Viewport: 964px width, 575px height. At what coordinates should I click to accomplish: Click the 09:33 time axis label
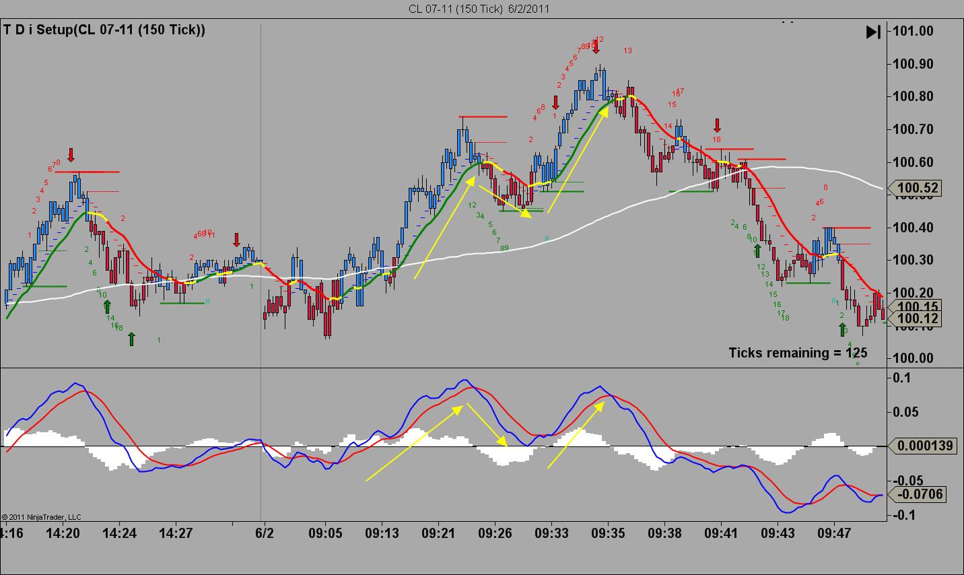pos(551,533)
